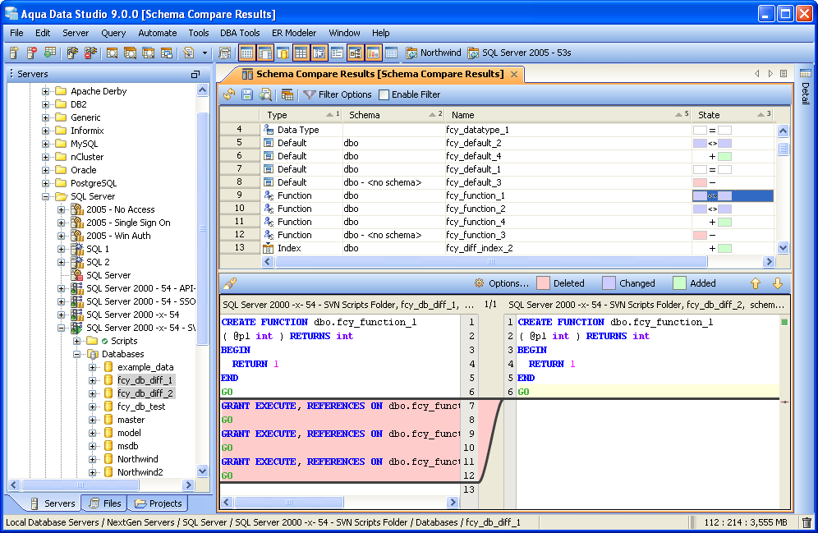This screenshot has height=533, width=818.
Task: Click the Deleted pink color swatch
Action: click(x=543, y=283)
